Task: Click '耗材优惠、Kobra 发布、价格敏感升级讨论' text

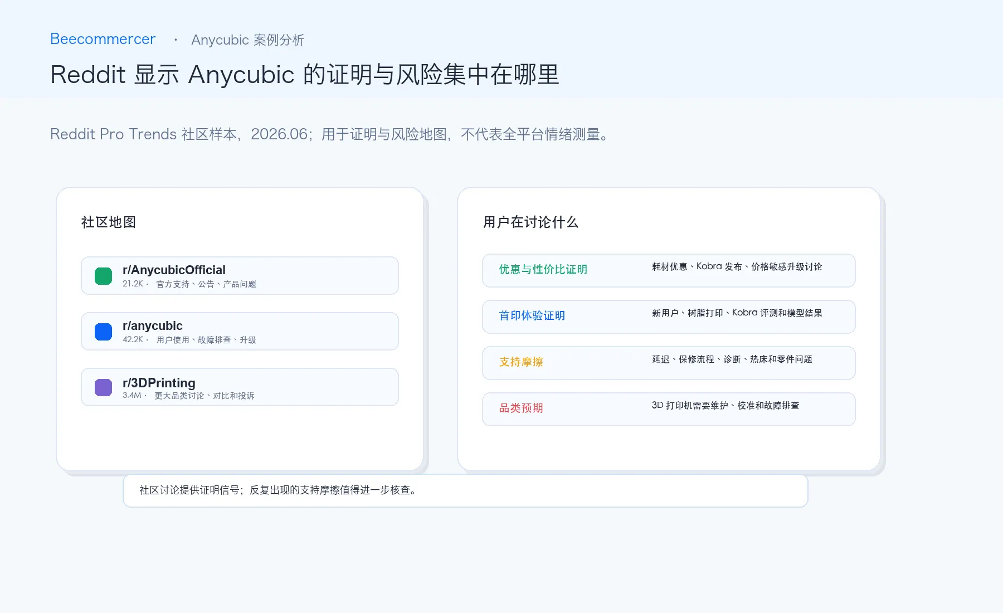Action: tap(737, 267)
